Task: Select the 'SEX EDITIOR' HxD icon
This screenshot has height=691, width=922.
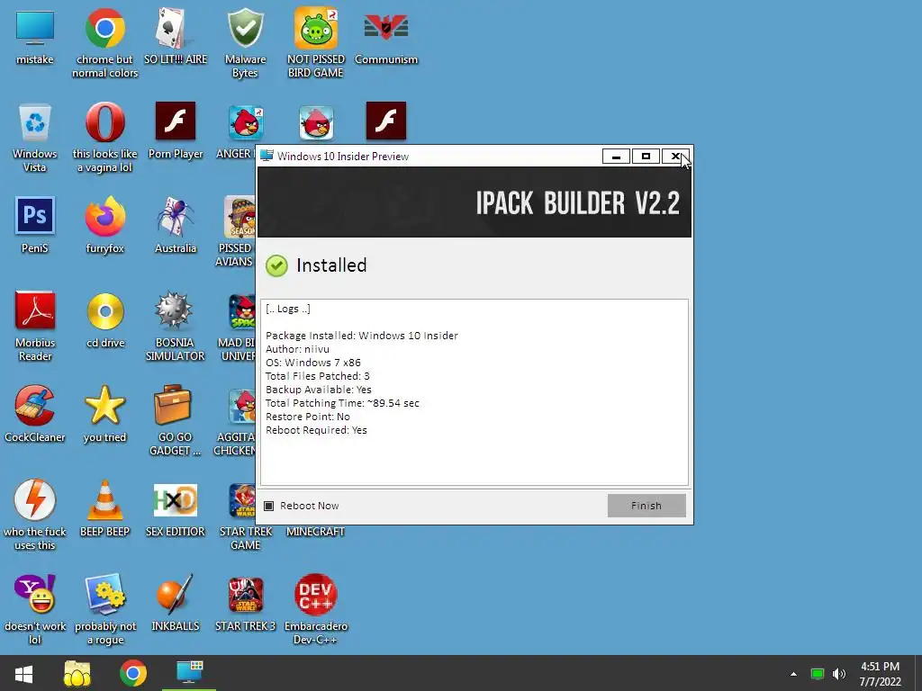Action: (x=176, y=499)
